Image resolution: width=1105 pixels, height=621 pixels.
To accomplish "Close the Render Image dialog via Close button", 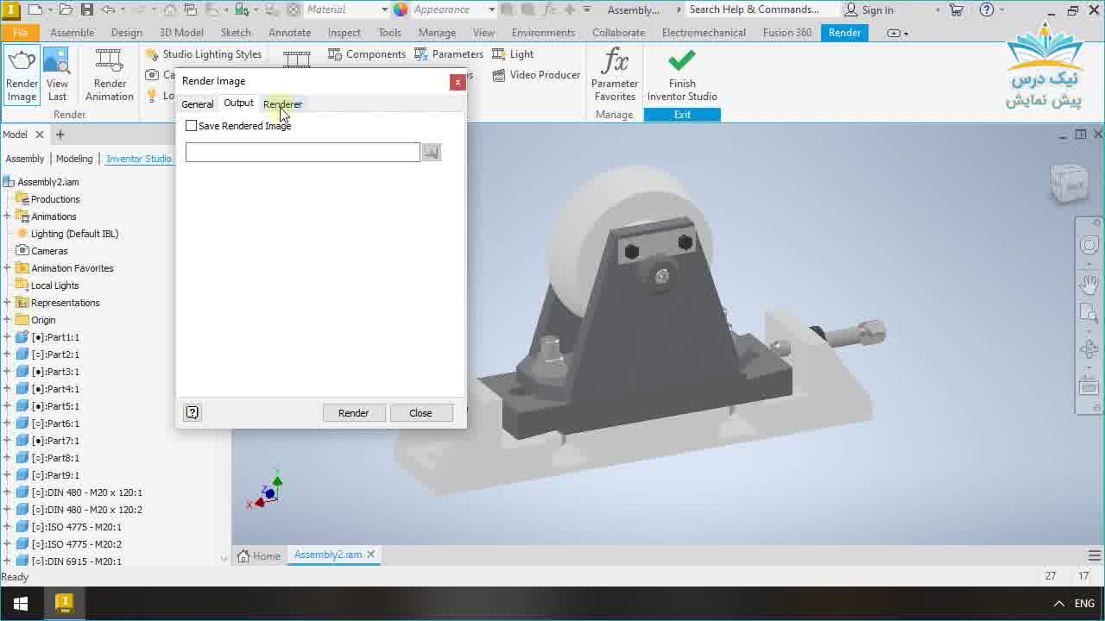I will (x=420, y=412).
